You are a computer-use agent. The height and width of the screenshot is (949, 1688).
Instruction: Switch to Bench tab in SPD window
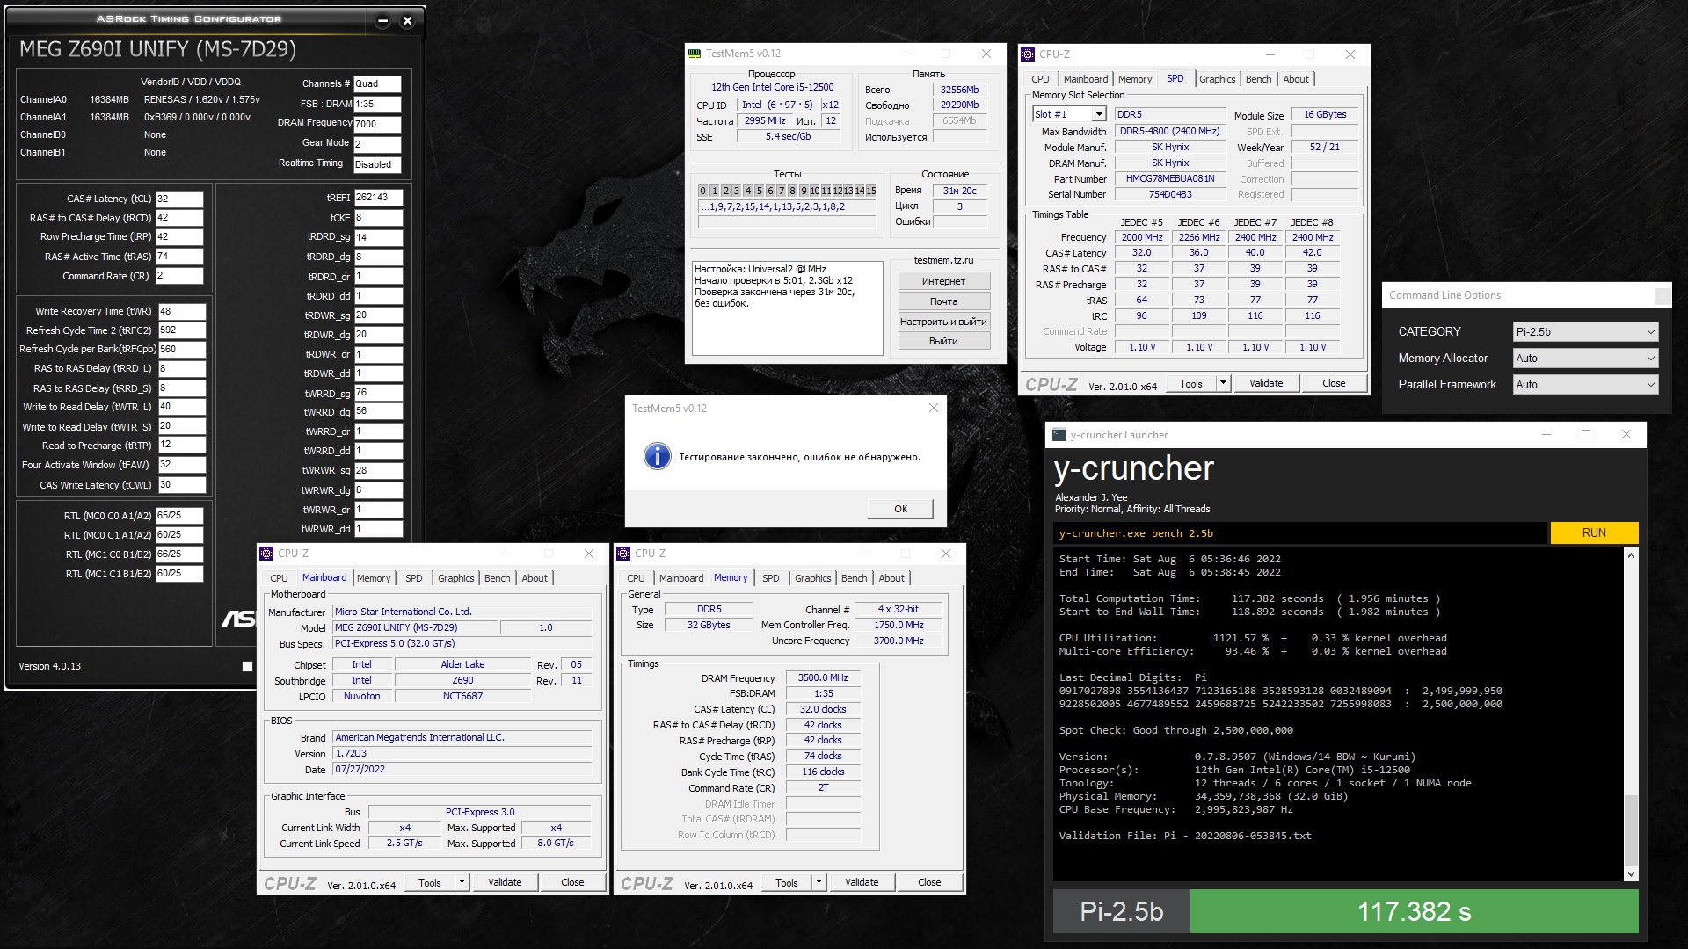tap(1258, 79)
